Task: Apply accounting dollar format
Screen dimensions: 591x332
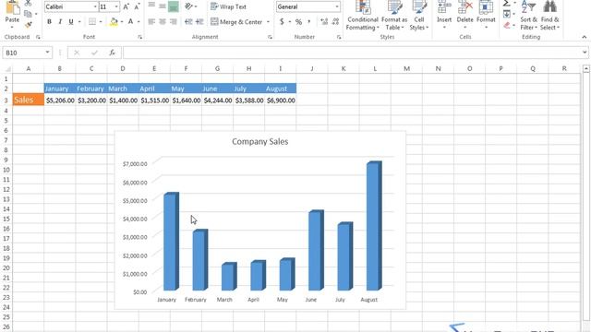Action: pos(282,22)
